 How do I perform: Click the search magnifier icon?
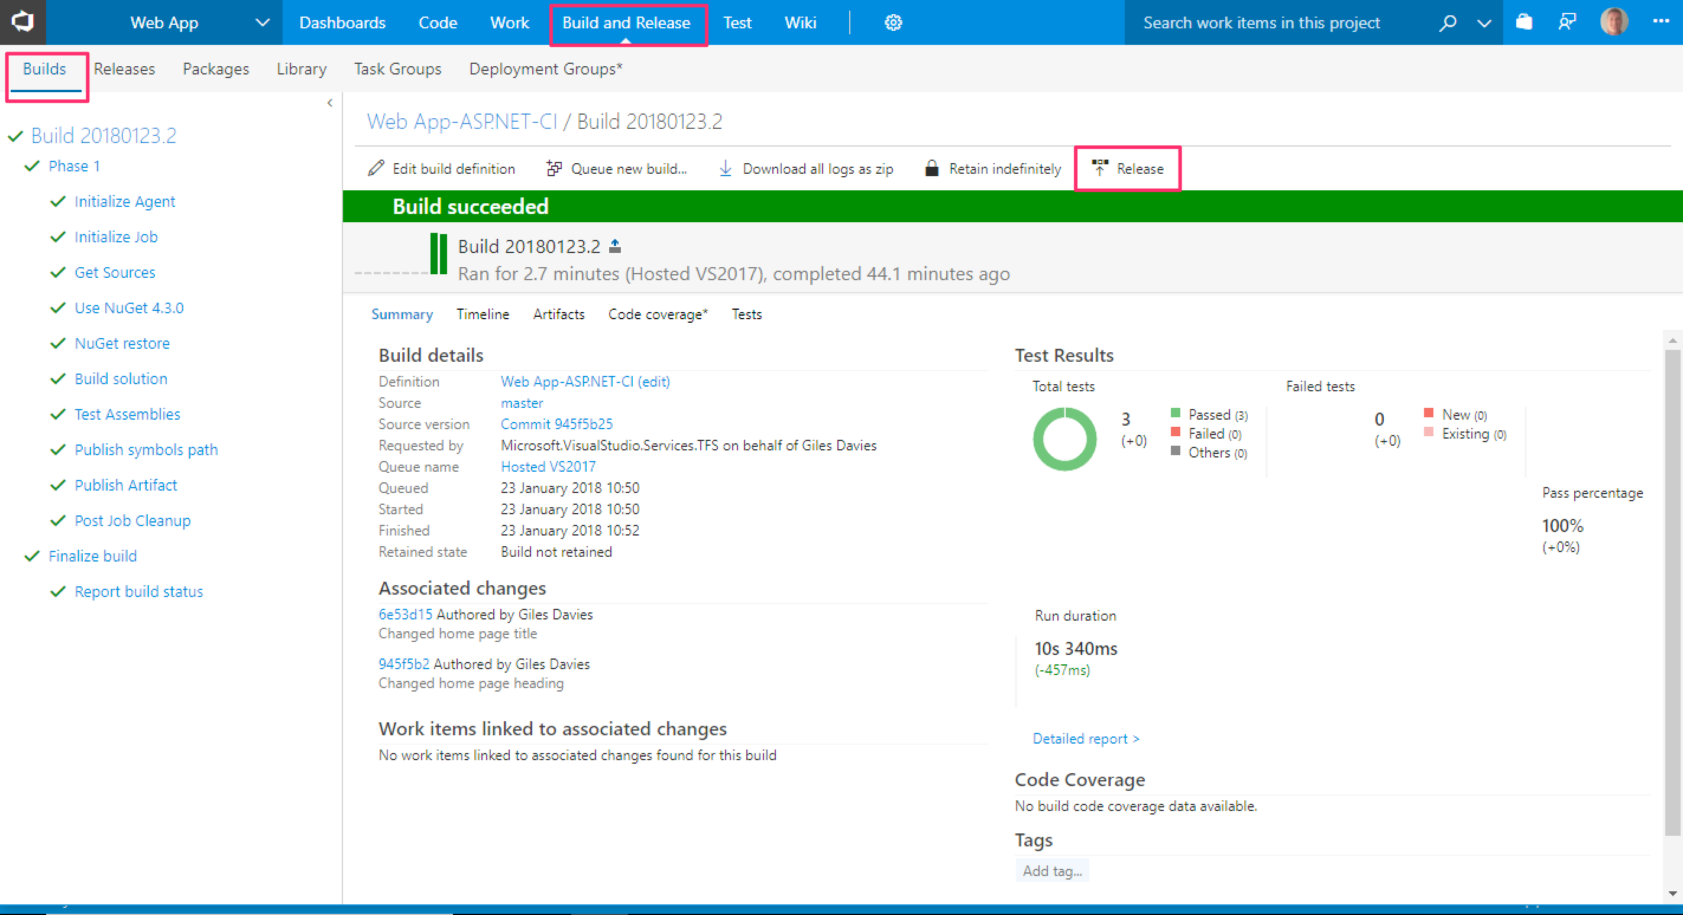1447,23
